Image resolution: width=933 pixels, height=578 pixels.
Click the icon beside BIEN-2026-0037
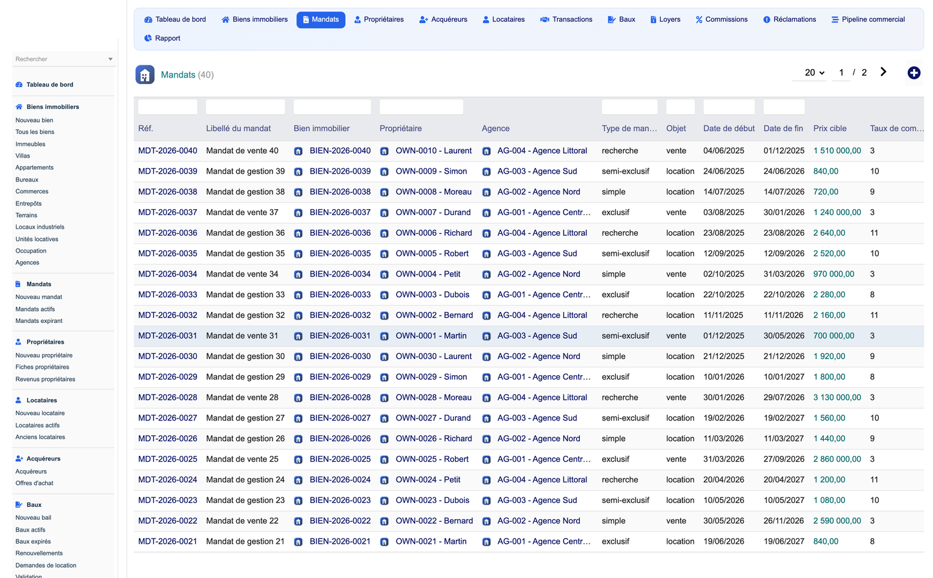(x=298, y=213)
